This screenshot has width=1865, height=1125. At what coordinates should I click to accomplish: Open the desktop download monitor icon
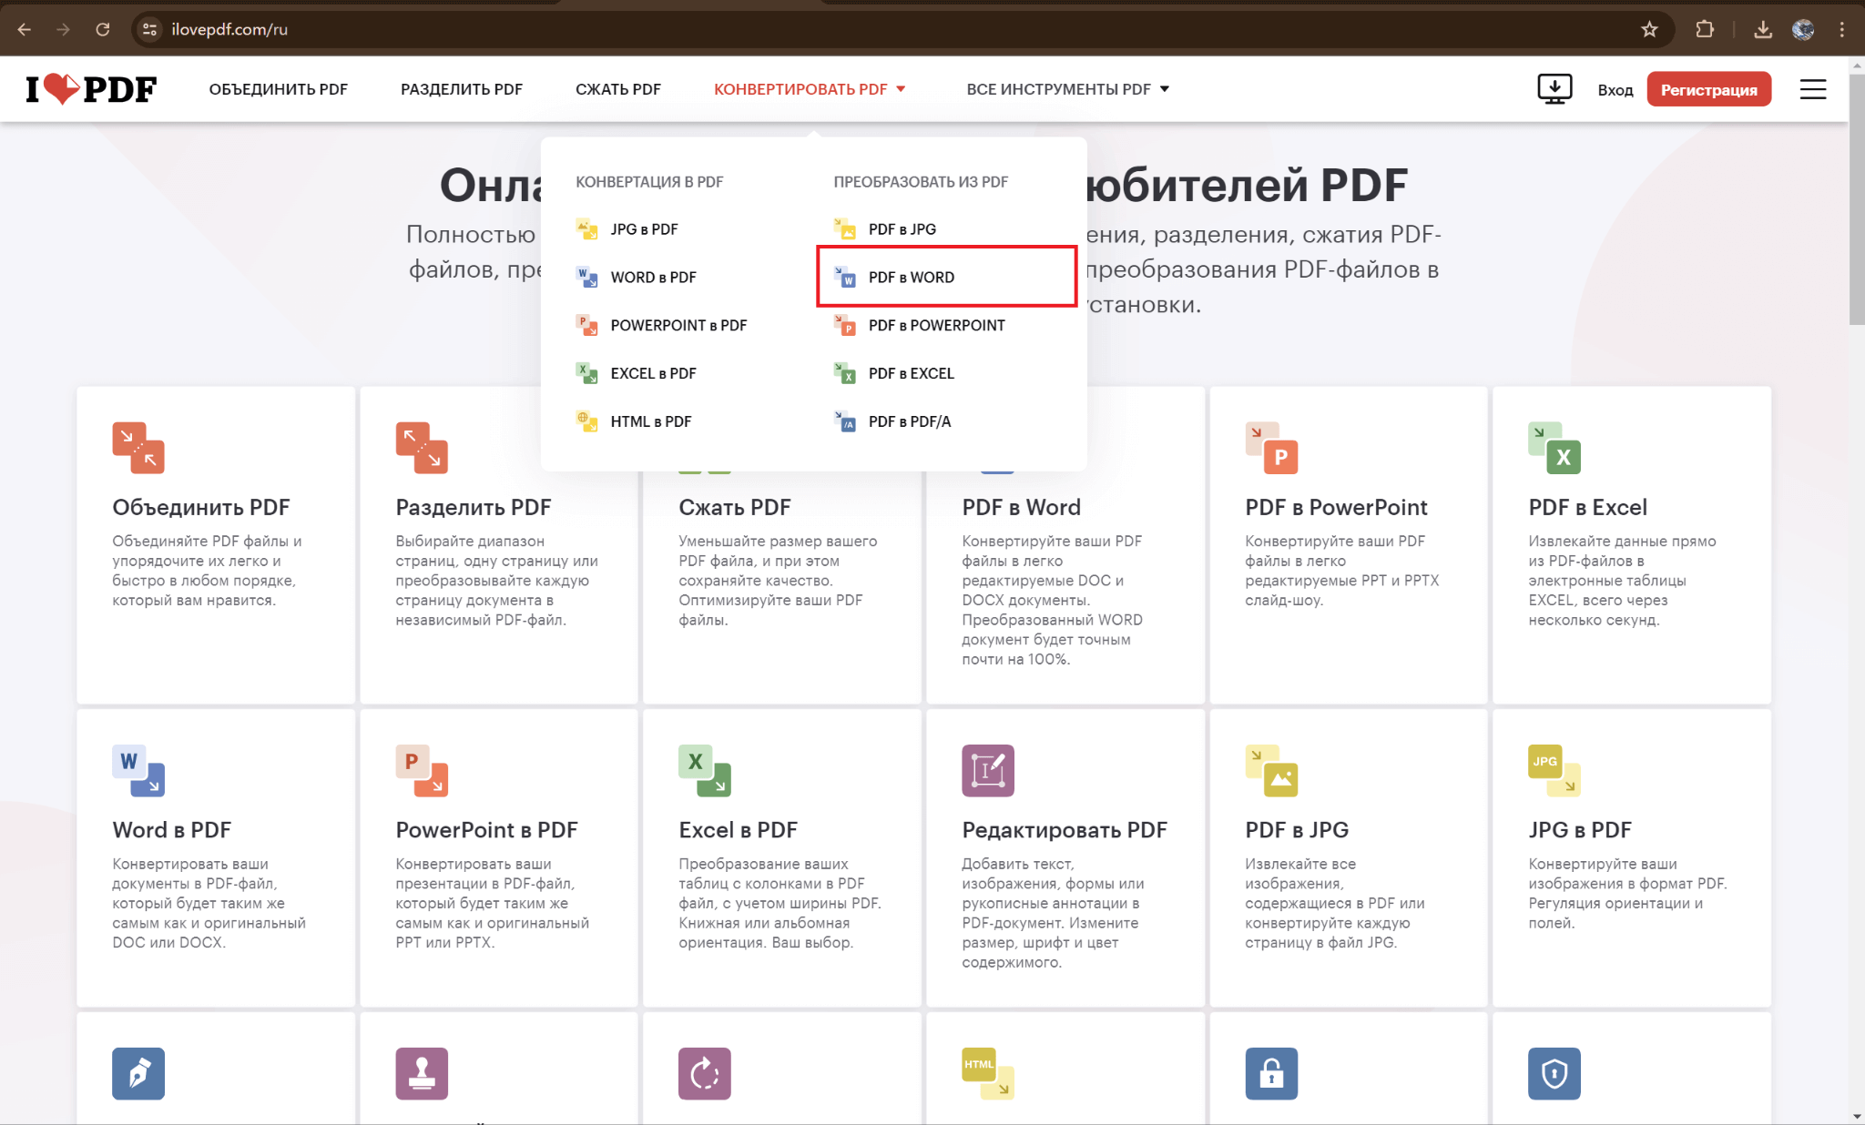point(1555,88)
